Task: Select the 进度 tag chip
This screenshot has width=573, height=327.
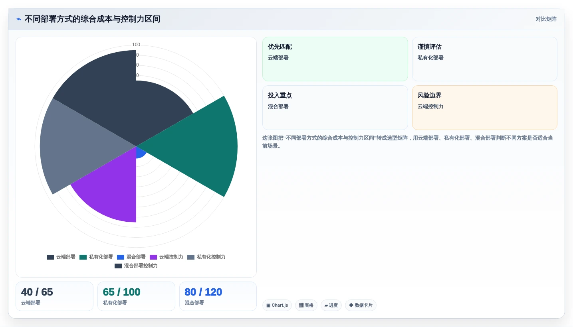Action: [331, 305]
